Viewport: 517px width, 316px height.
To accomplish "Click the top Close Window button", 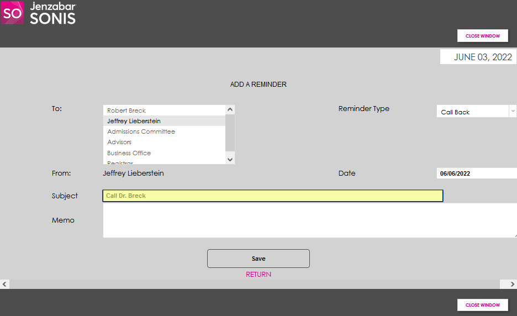I will (482, 36).
